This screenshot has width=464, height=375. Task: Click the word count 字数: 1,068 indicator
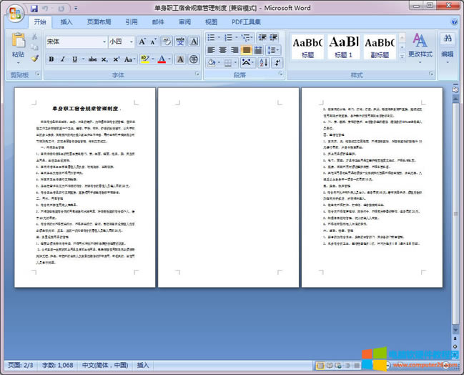coord(55,365)
